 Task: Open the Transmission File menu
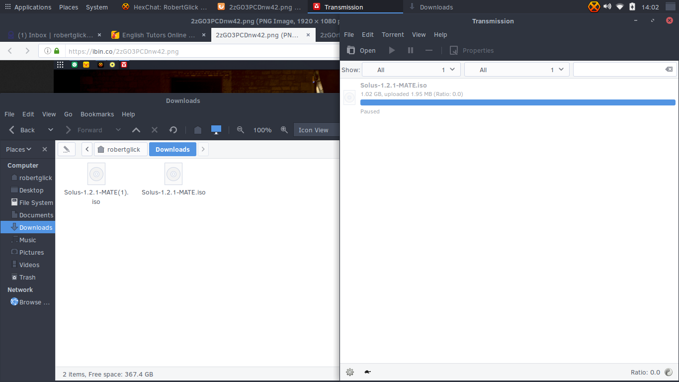349,35
